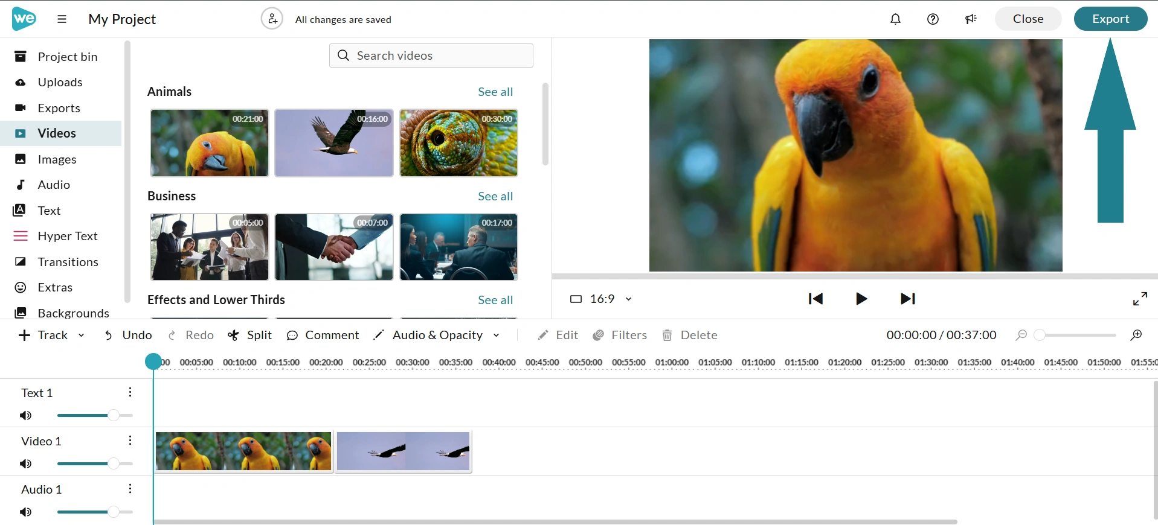Open the Transitions panel
This screenshot has height=525, width=1158.
60,262
